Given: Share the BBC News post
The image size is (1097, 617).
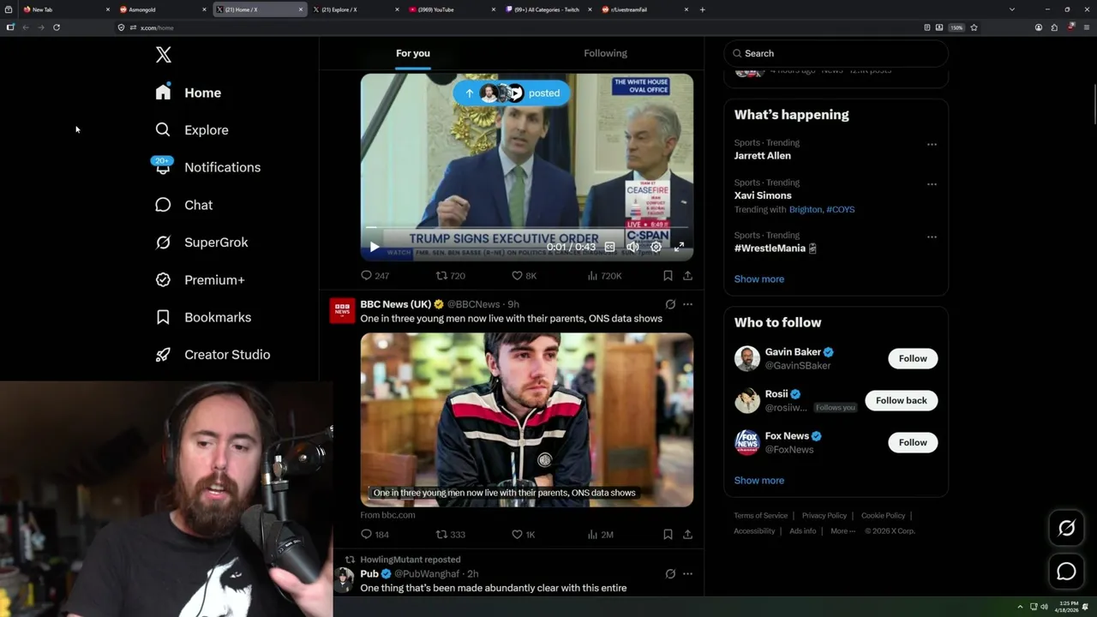Looking at the screenshot, I should [x=687, y=535].
